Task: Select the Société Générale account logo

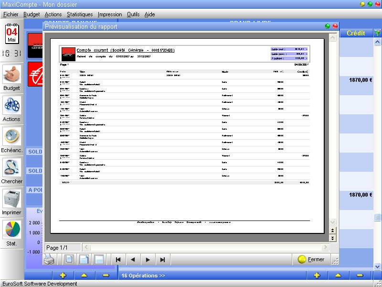Action: point(35,46)
